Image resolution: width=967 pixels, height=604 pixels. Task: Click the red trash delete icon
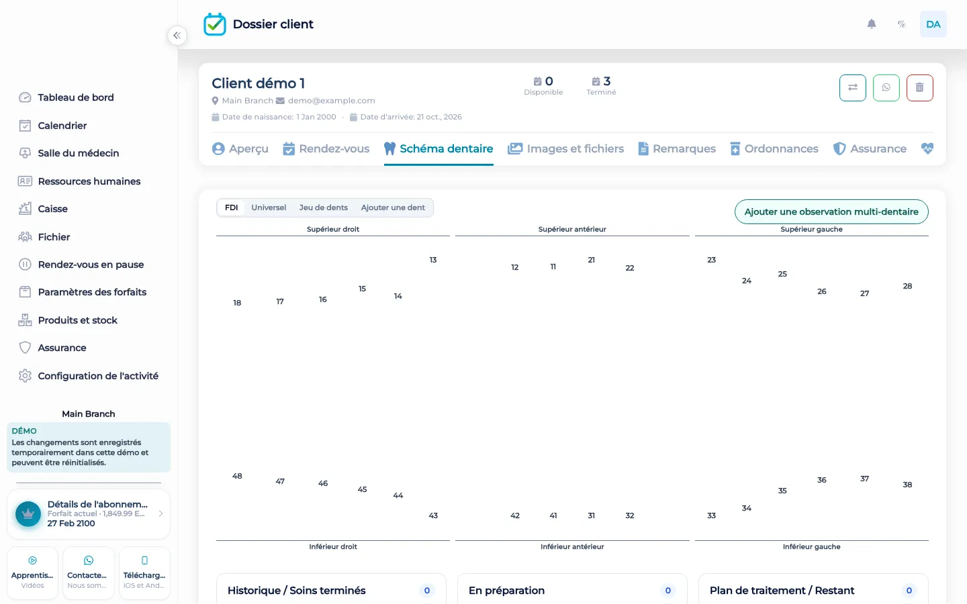[920, 88]
